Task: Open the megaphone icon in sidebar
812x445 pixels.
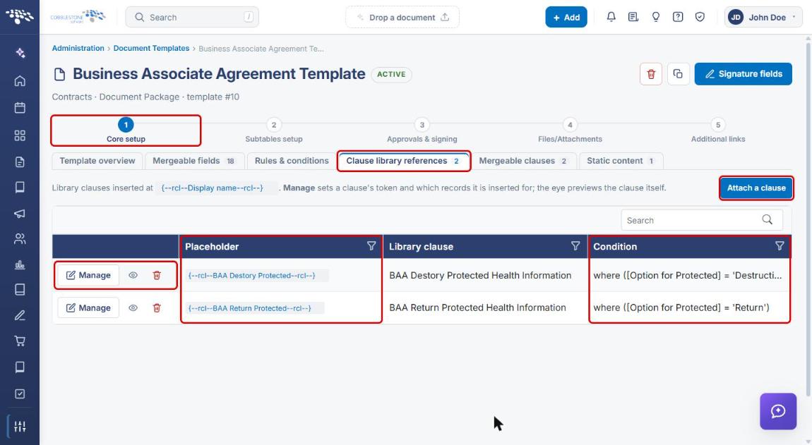Action: click(x=20, y=213)
